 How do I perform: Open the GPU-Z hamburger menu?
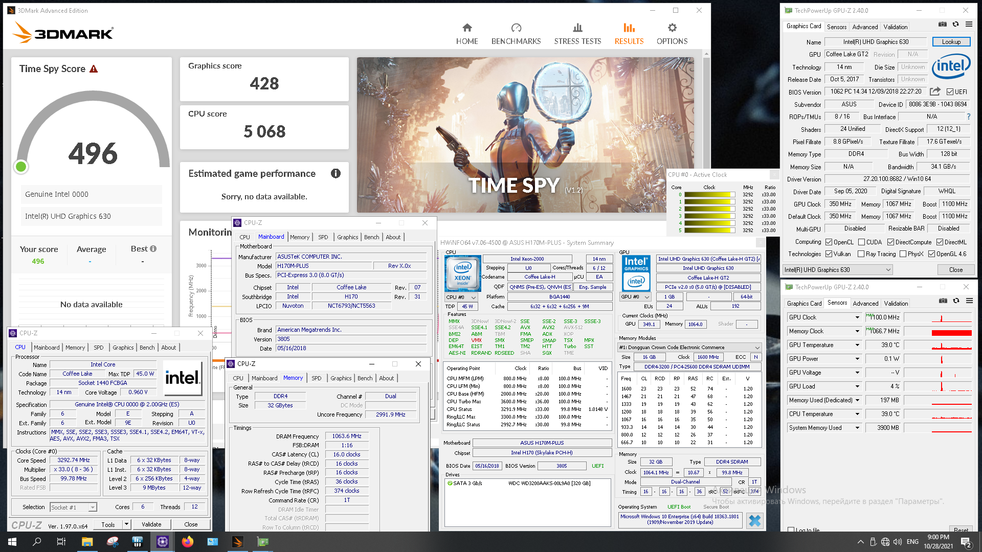[x=969, y=24]
